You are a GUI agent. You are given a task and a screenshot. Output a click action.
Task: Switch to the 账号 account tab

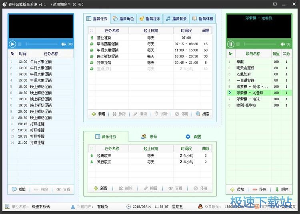[x=149, y=137]
